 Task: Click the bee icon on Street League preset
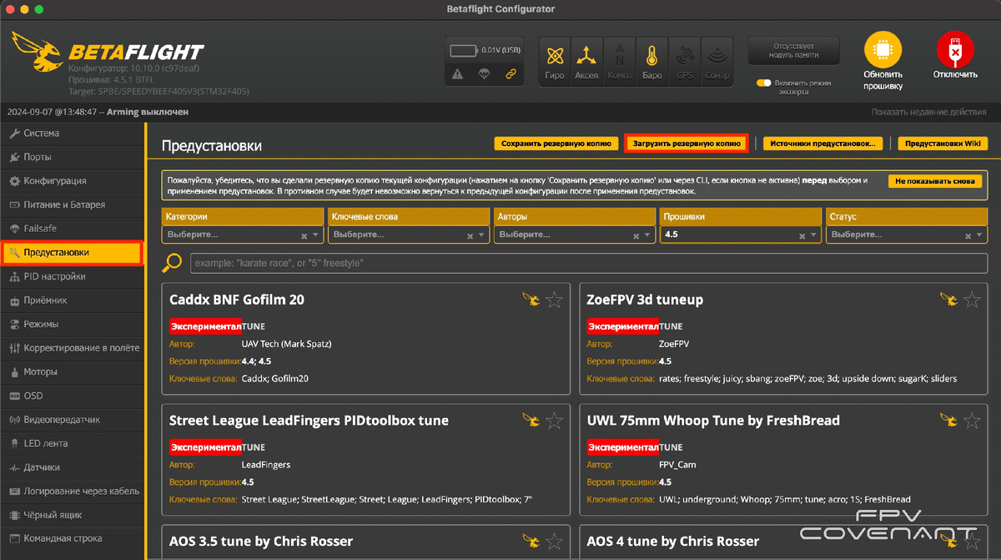(531, 421)
